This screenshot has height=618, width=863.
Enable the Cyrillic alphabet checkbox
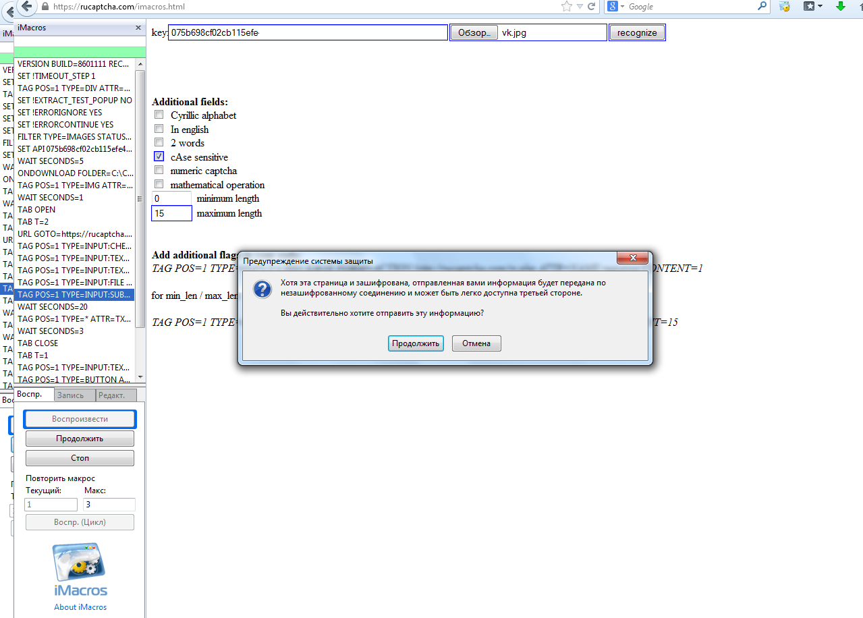pos(159,115)
